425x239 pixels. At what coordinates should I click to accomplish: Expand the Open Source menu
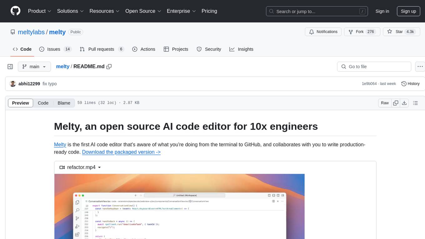tap(143, 11)
